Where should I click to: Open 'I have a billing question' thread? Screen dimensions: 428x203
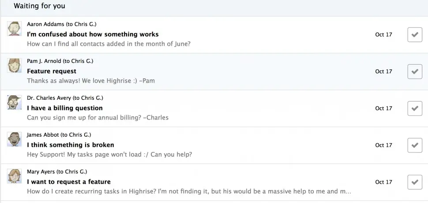point(65,108)
